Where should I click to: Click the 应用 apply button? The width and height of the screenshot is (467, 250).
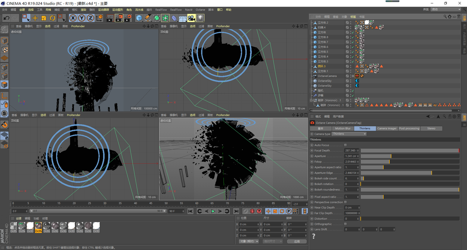click(297, 241)
